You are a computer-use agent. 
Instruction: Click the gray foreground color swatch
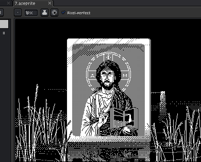(x=4, y=24)
